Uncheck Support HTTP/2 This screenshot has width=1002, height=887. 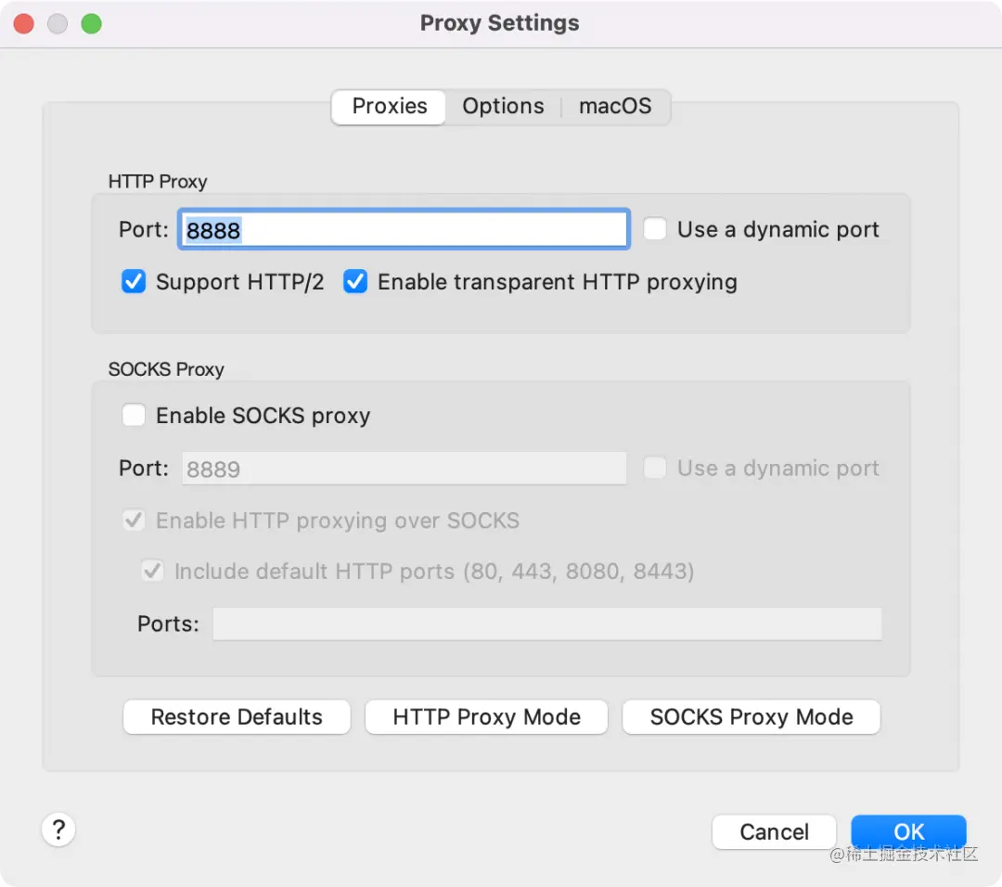tap(135, 282)
